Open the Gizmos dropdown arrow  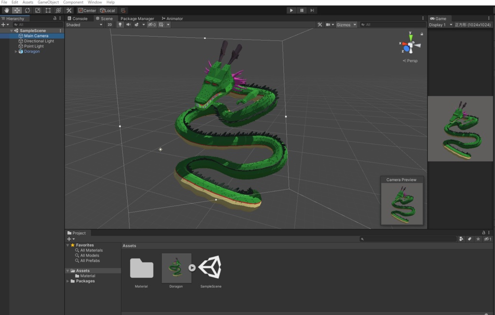[x=355, y=25]
